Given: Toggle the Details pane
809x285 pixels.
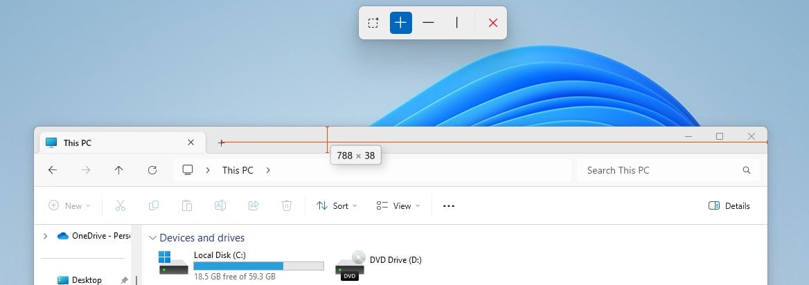Looking at the screenshot, I should 729,205.
